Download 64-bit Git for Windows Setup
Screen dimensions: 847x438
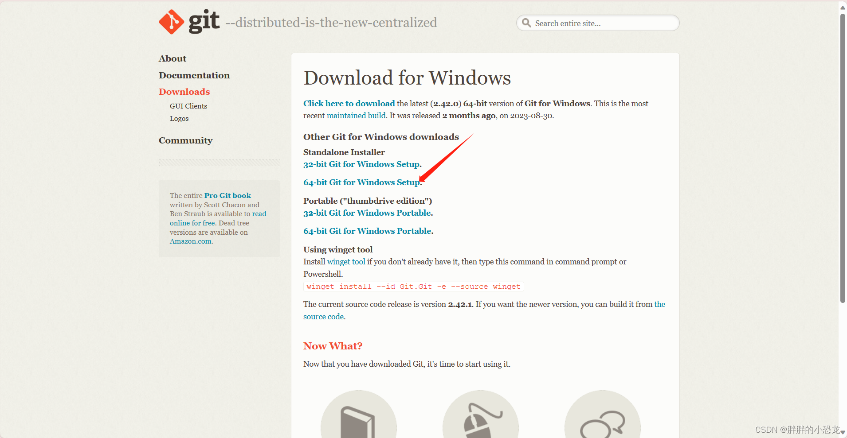pyautogui.click(x=361, y=182)
